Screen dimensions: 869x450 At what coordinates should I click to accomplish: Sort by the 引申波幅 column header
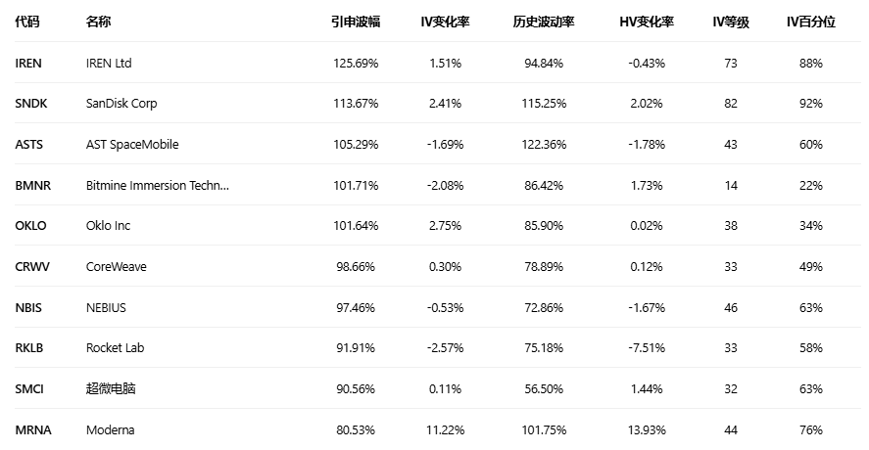(355, 22)
